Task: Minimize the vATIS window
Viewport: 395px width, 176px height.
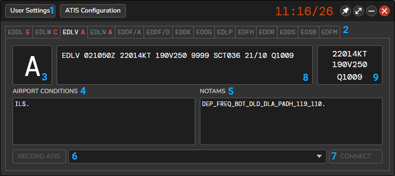Action: point(372,11)
